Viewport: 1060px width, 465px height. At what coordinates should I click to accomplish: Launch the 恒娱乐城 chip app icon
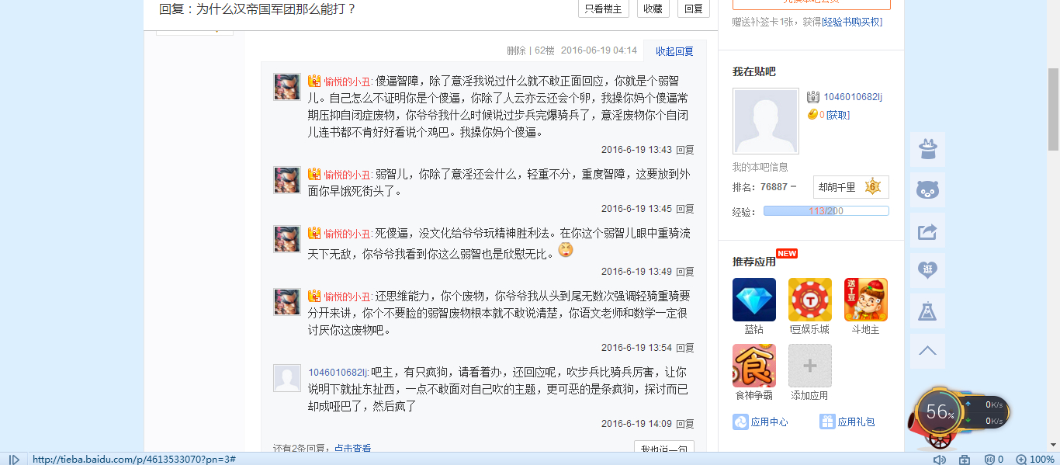[809, 300]
